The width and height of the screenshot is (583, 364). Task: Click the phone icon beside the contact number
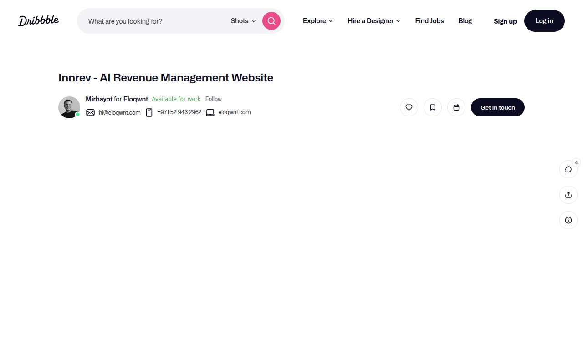click(149, 112)
